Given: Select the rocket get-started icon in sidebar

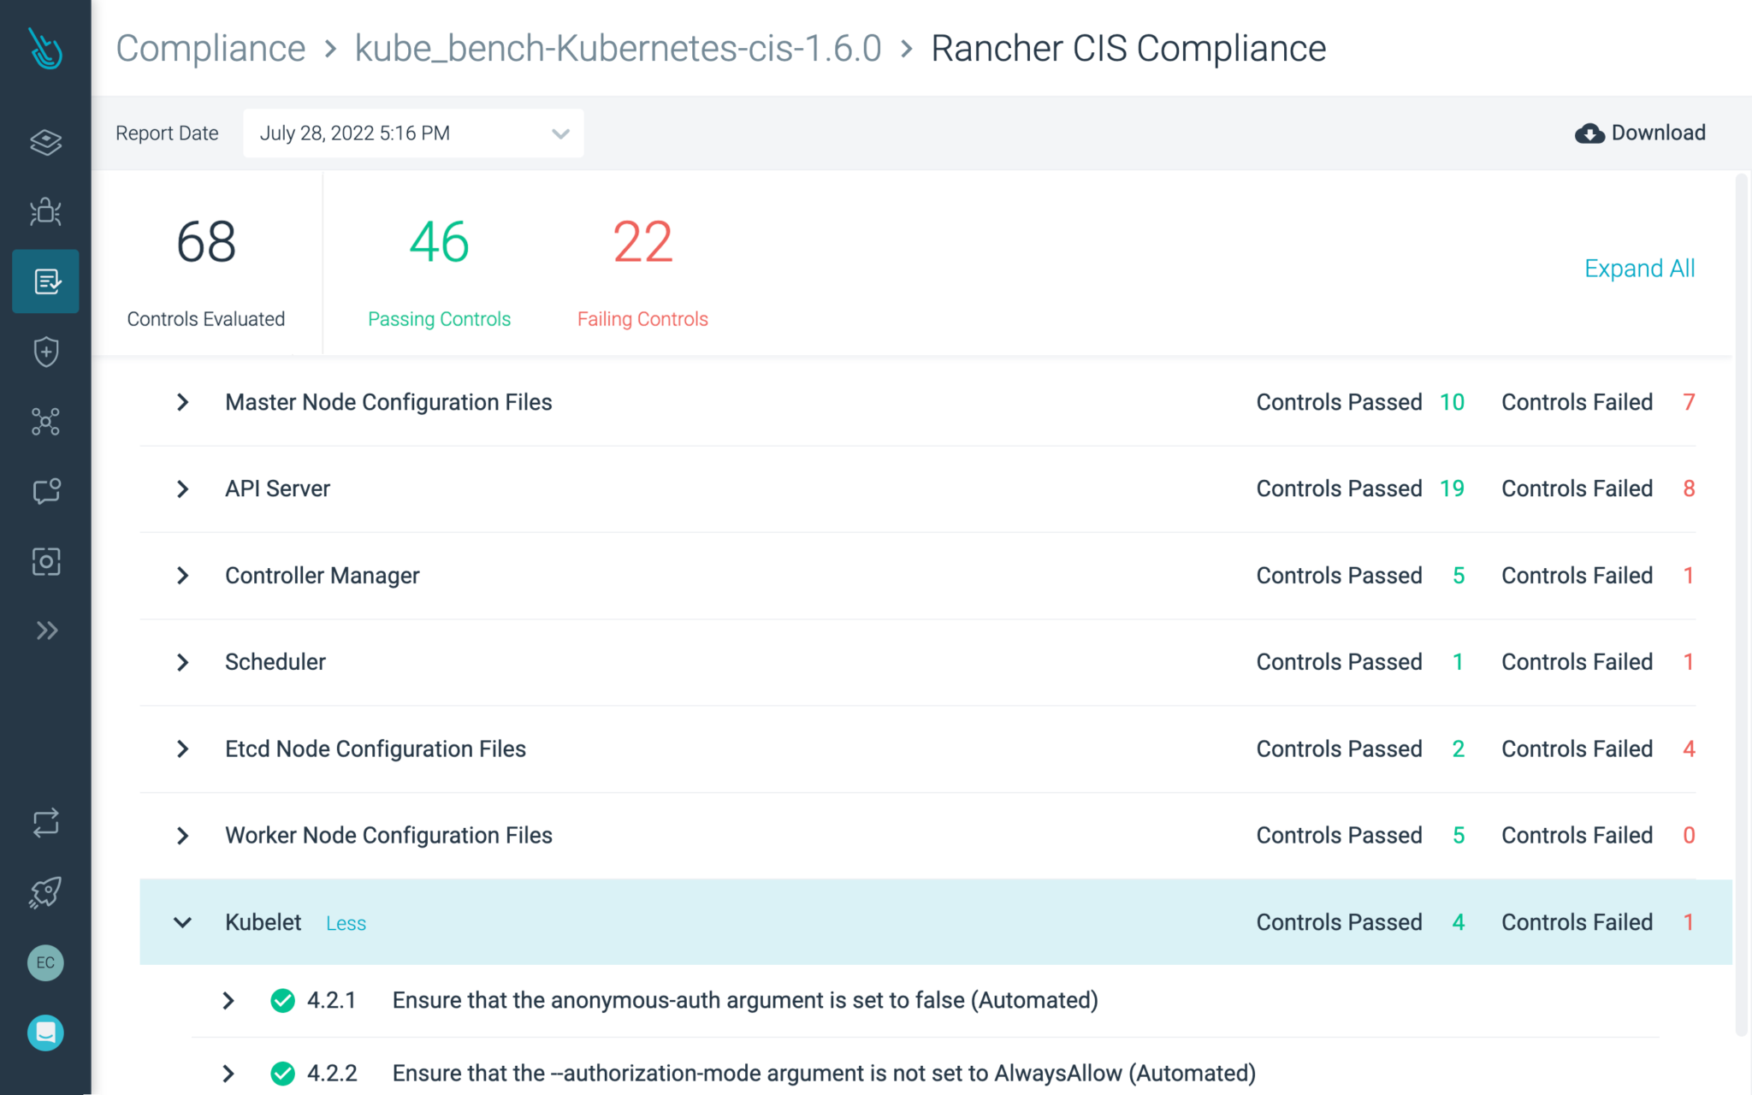Looking at the screenshot, I should [45, 892].
